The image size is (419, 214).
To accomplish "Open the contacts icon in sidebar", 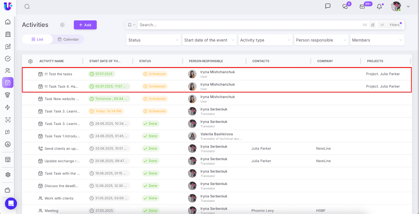I will coord(8,70).
